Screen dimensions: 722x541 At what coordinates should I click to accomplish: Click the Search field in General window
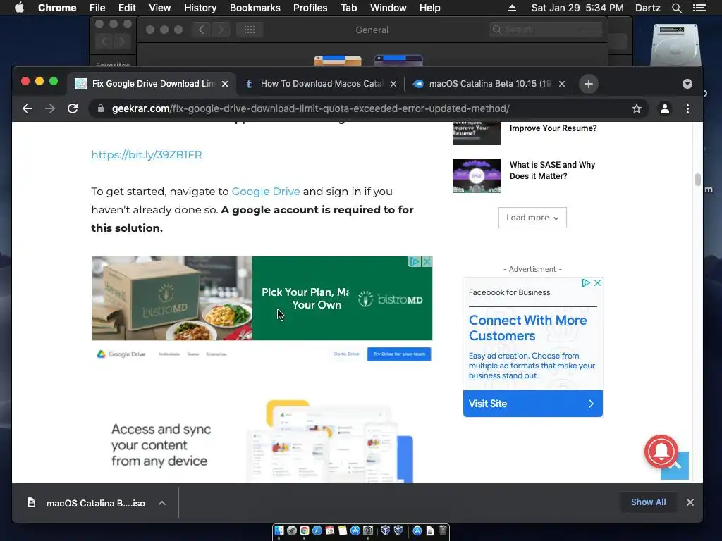[546, 30]
